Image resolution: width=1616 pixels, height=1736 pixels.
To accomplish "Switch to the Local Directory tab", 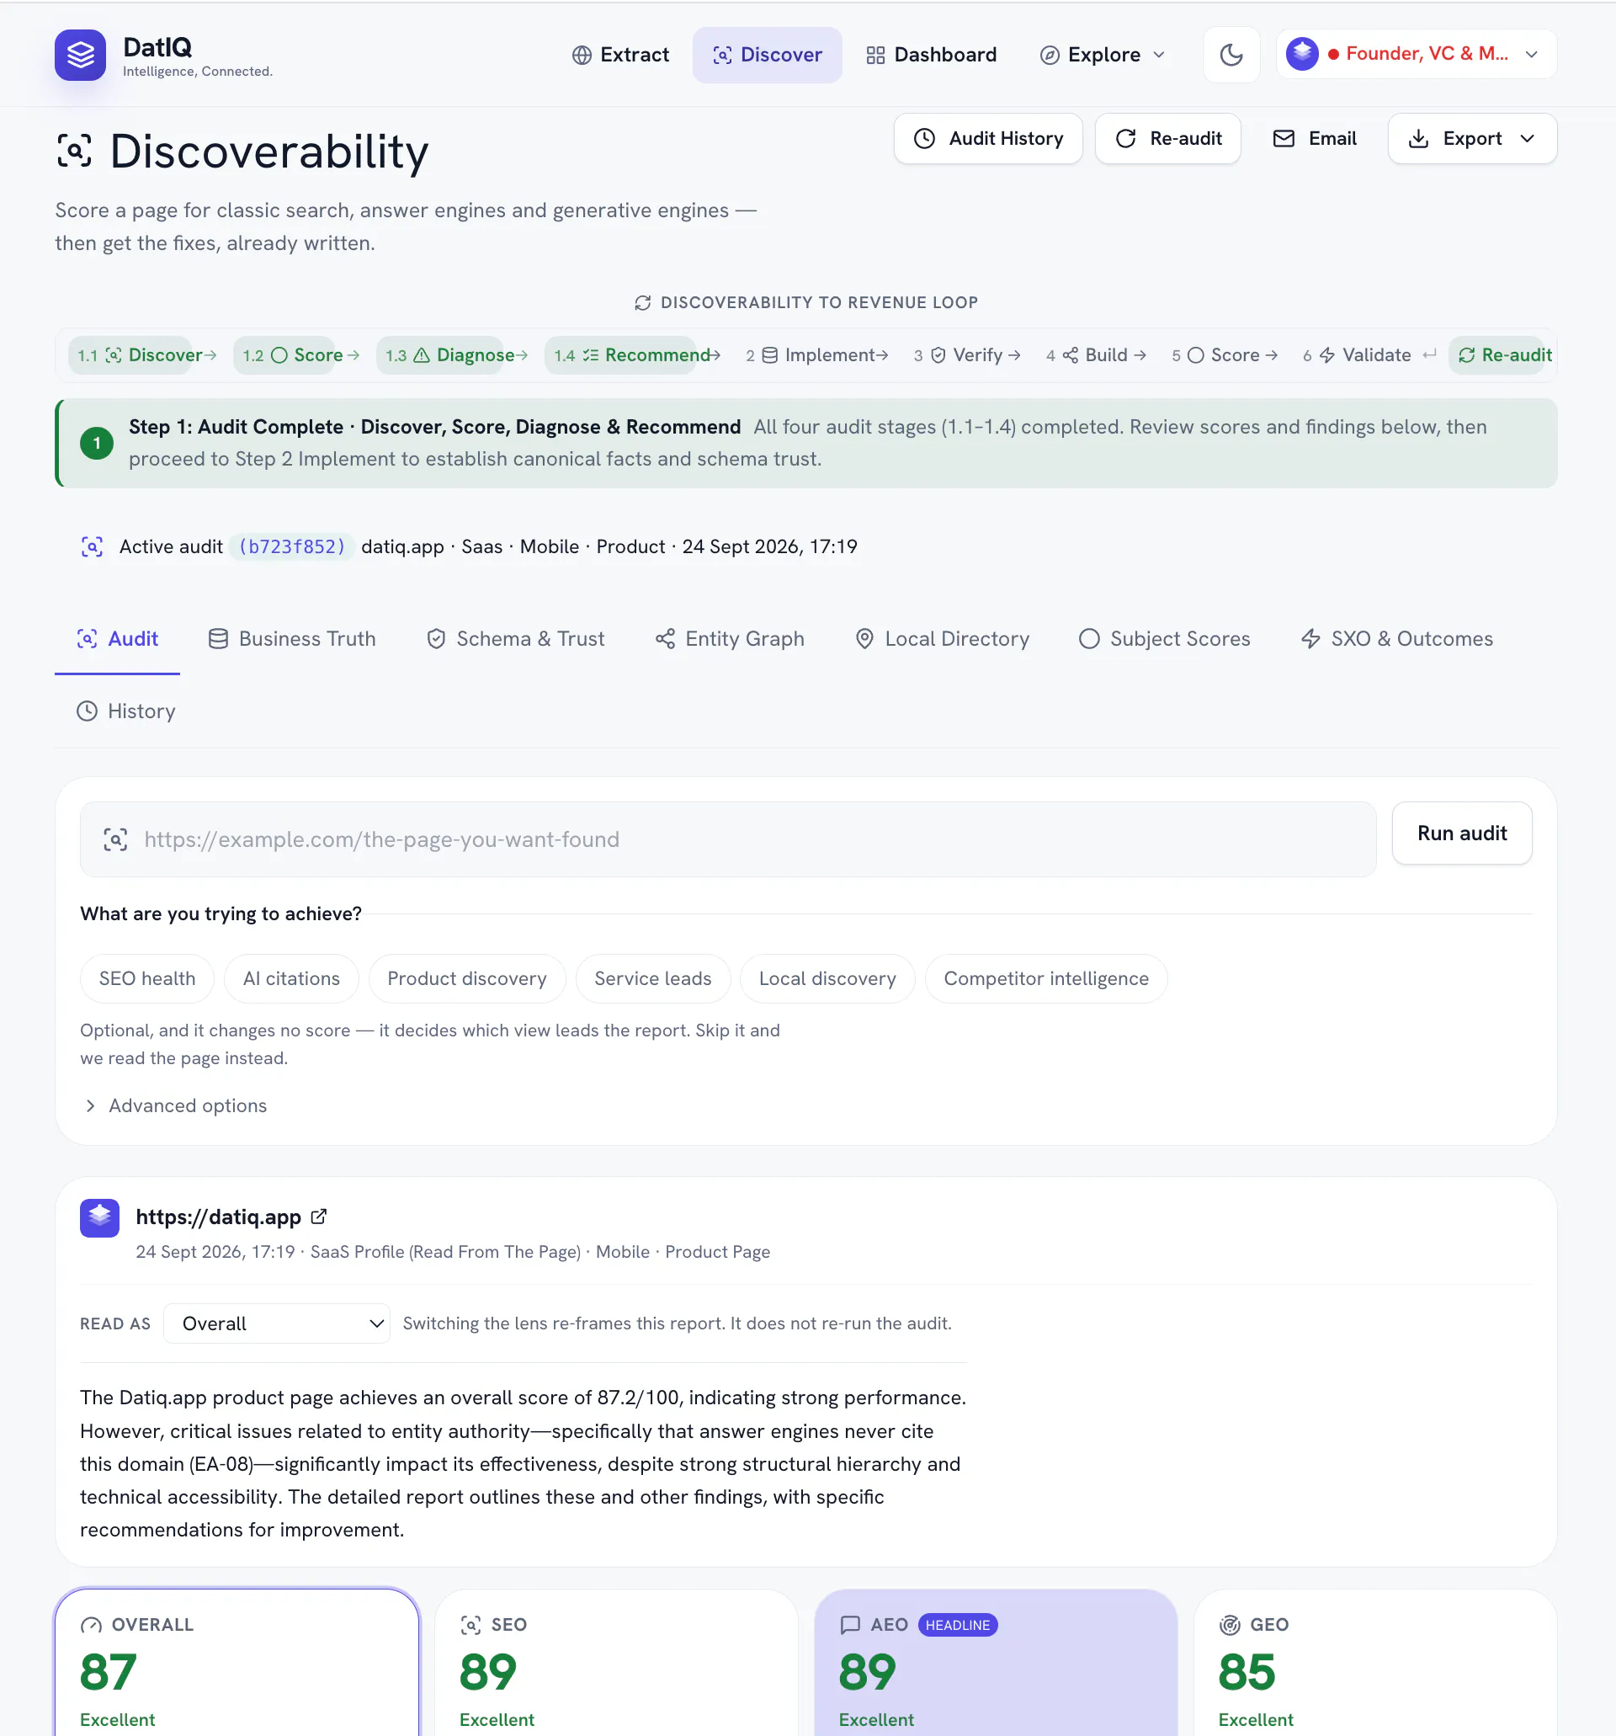I will pyautogui.click(x=943, y=639).
